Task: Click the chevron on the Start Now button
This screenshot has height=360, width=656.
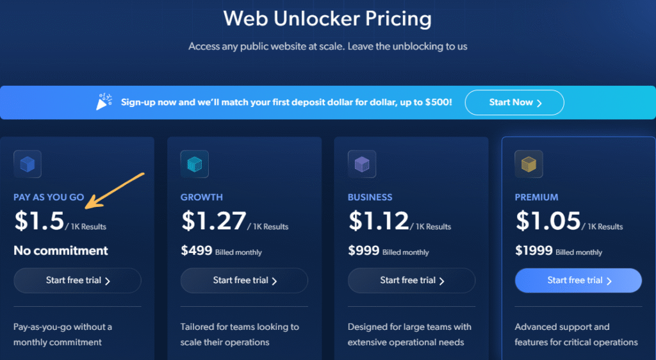Action: click(x=539, y=103)
